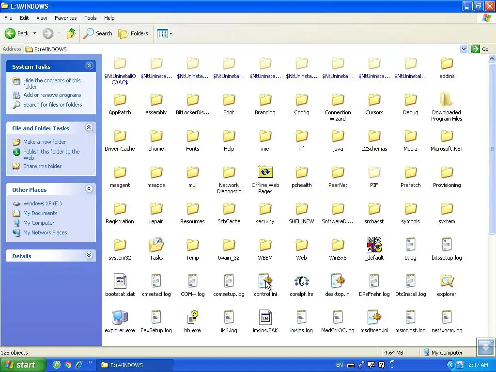Open the View menu

42,18
